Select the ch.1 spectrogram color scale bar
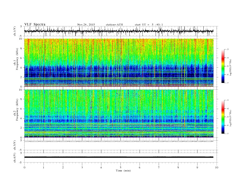Image resolution: width=244 pixels, height=188 pixels. point(223,66)
